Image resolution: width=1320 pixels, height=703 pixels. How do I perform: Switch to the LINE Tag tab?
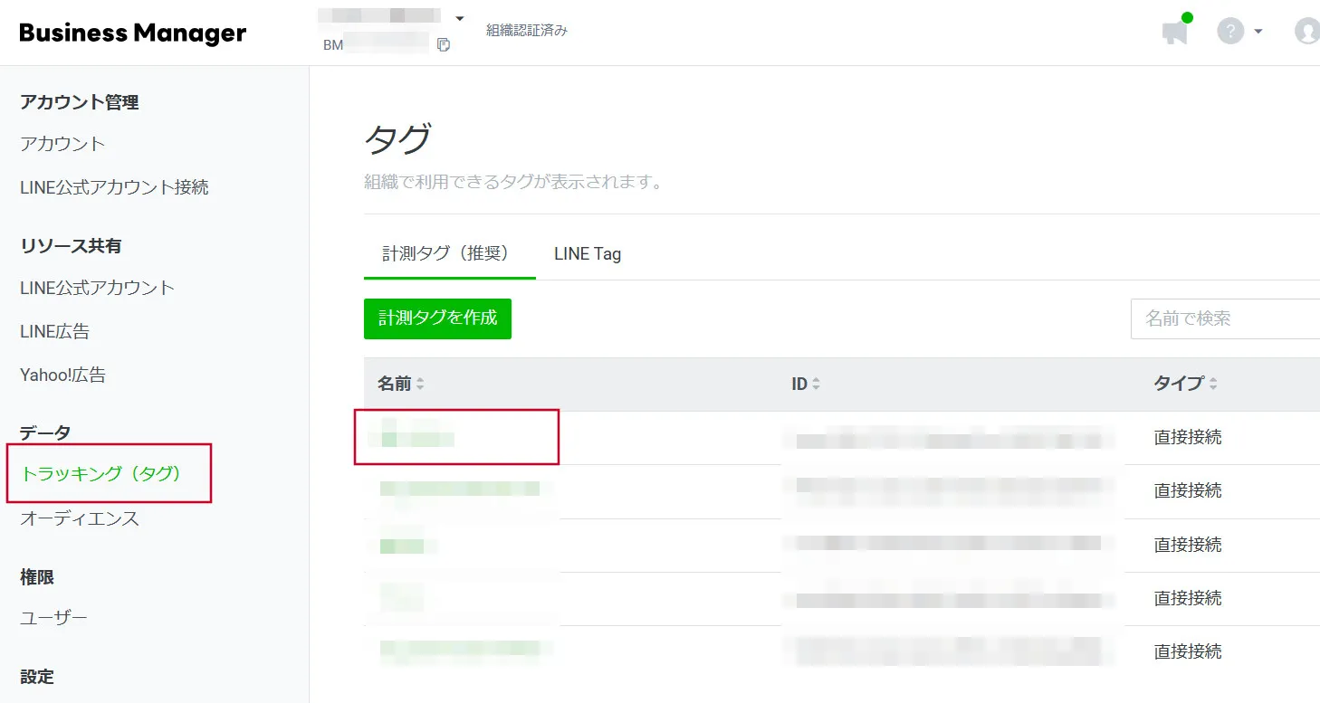click(x=588, y=254)
